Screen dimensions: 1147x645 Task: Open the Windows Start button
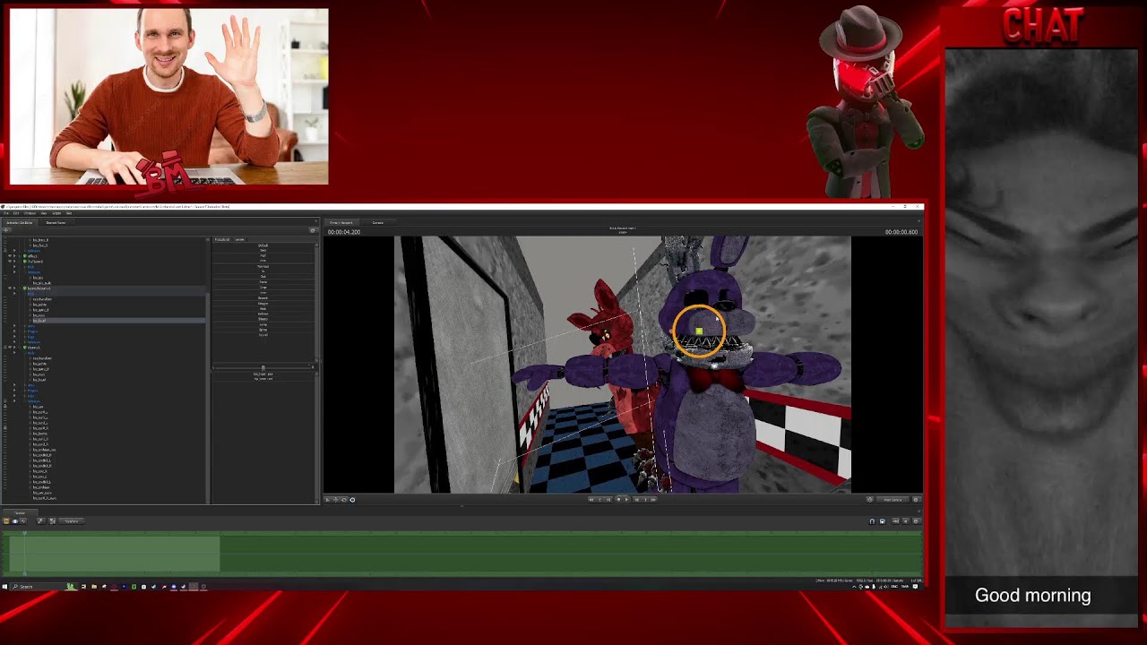pos(4,587)
